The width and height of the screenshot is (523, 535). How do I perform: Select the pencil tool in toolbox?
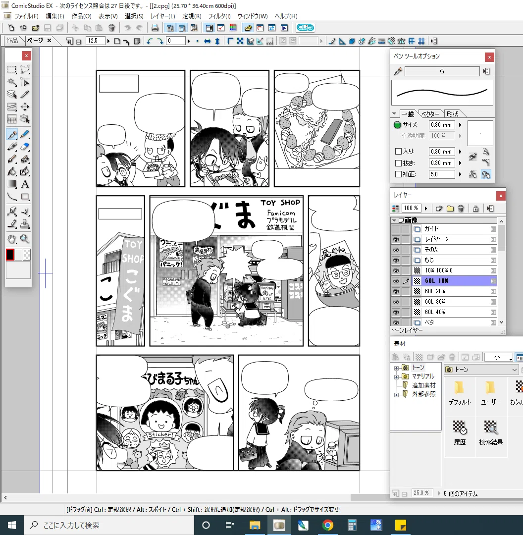coord(25,134)
